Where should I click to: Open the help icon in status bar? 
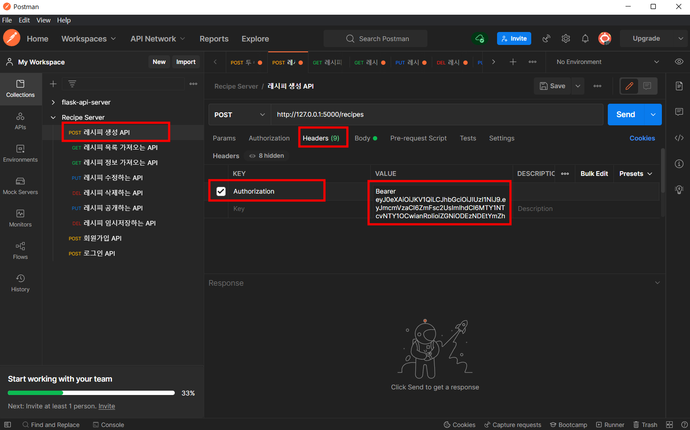(684, 425)
